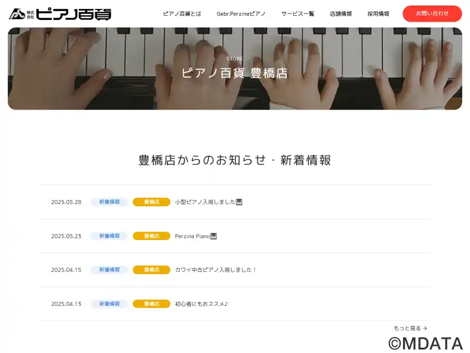Open 店舗情報 in the navigation
470x353 pixels.
coord(341,14)
